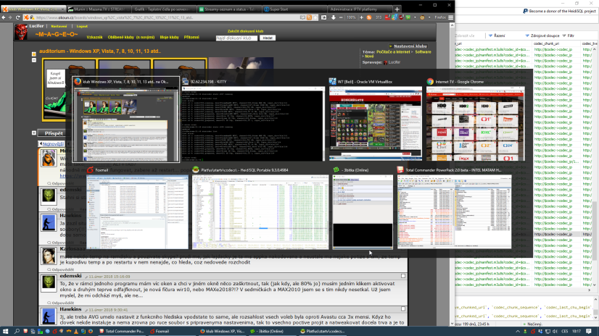This screenshot has height=336, width=599.
Task: Open the Moje kluby link
Action: point(169,38)
